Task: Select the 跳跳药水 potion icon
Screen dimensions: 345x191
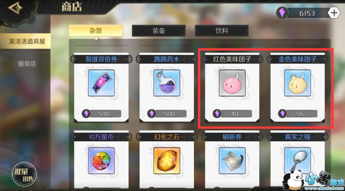Action: click(x=167, y=83)
